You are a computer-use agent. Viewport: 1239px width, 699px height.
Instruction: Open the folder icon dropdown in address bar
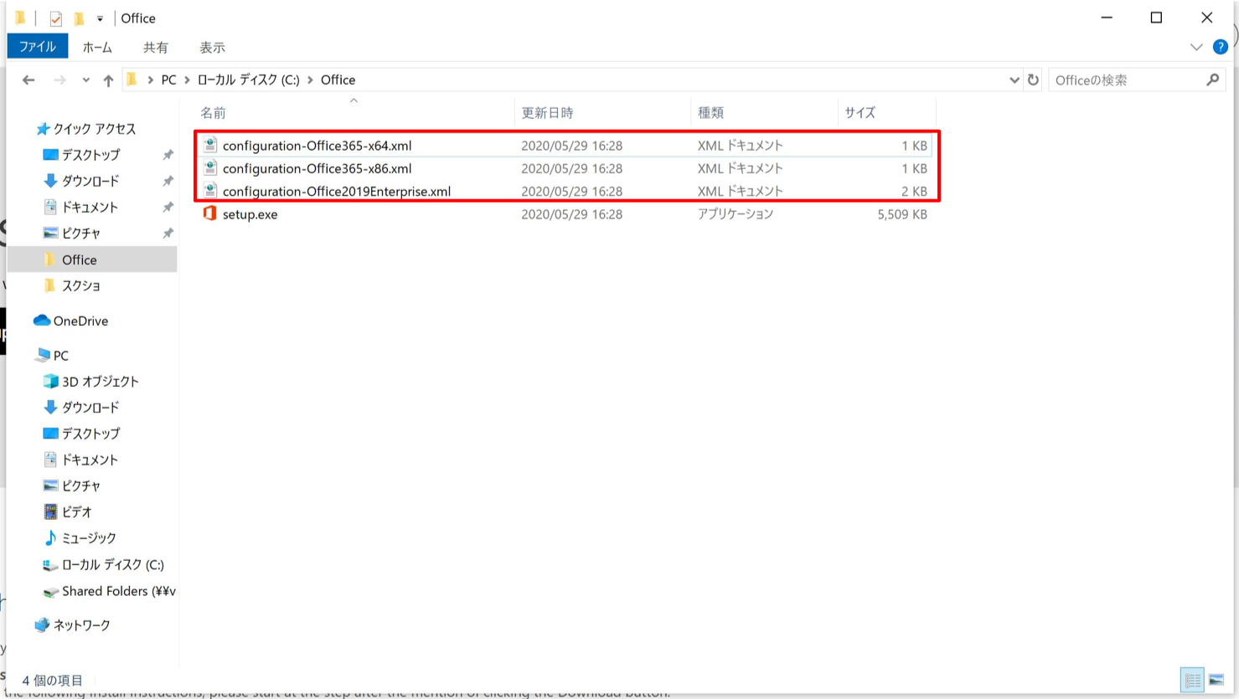click(131, 80)
